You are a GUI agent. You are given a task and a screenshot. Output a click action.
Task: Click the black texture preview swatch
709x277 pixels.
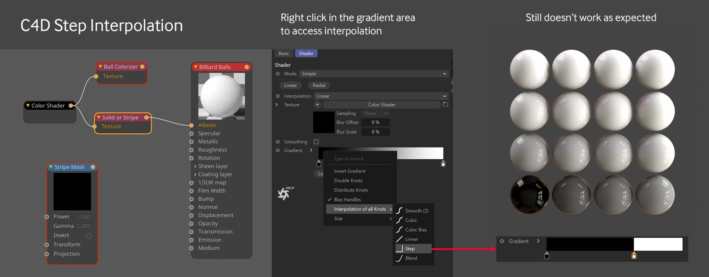coord(324,122)
